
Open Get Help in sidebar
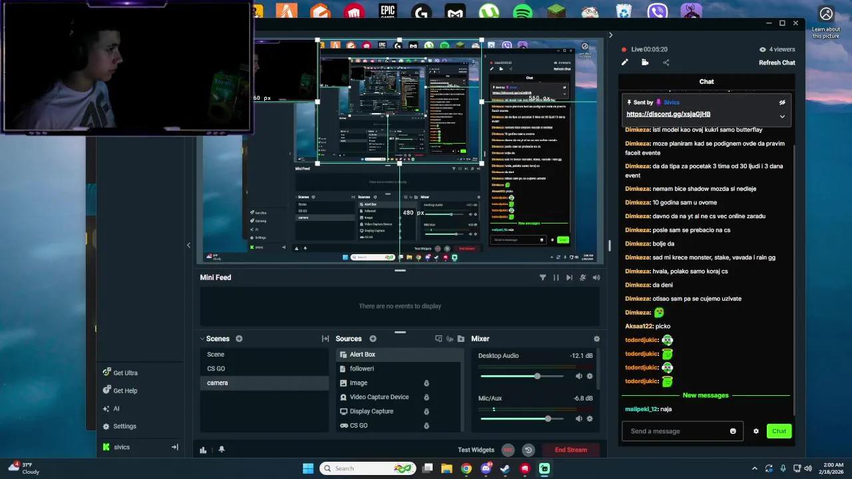point(120,391)
